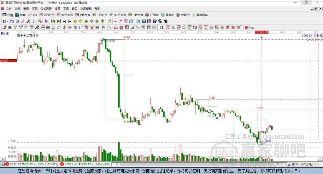The image size is (323, 174).
Task: Click the yin-yang symbol icon
Action: coord(247,28)
